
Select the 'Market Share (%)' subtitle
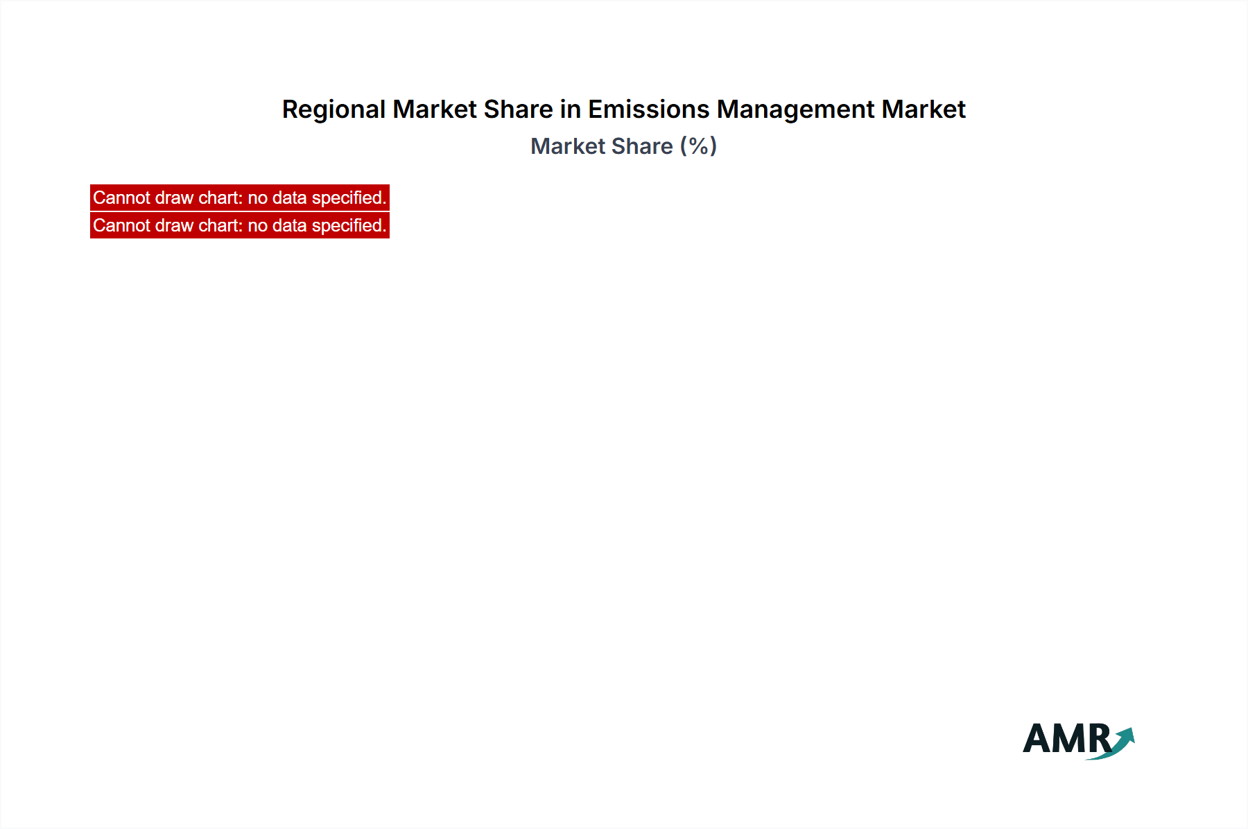pyautogui.click(x=623, y=146)
